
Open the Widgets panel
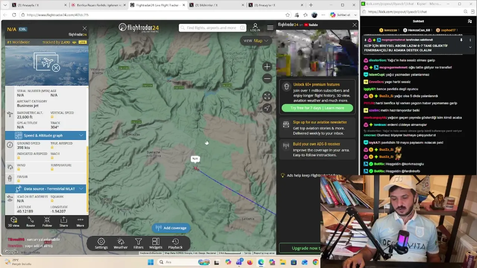(x=156, y=244)
